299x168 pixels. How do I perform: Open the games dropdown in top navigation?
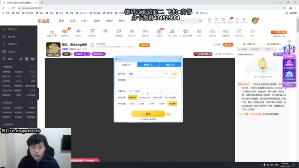pos(110,21)
